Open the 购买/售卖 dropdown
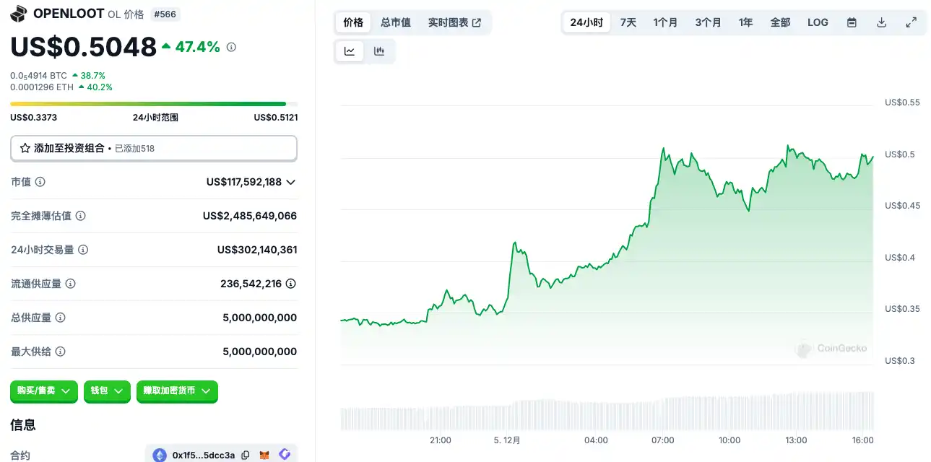The width and height of the screenshot is (931, 462). click(43, 391)
